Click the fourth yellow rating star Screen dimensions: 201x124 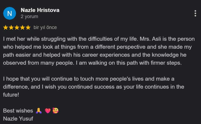(x=23, y=27)
